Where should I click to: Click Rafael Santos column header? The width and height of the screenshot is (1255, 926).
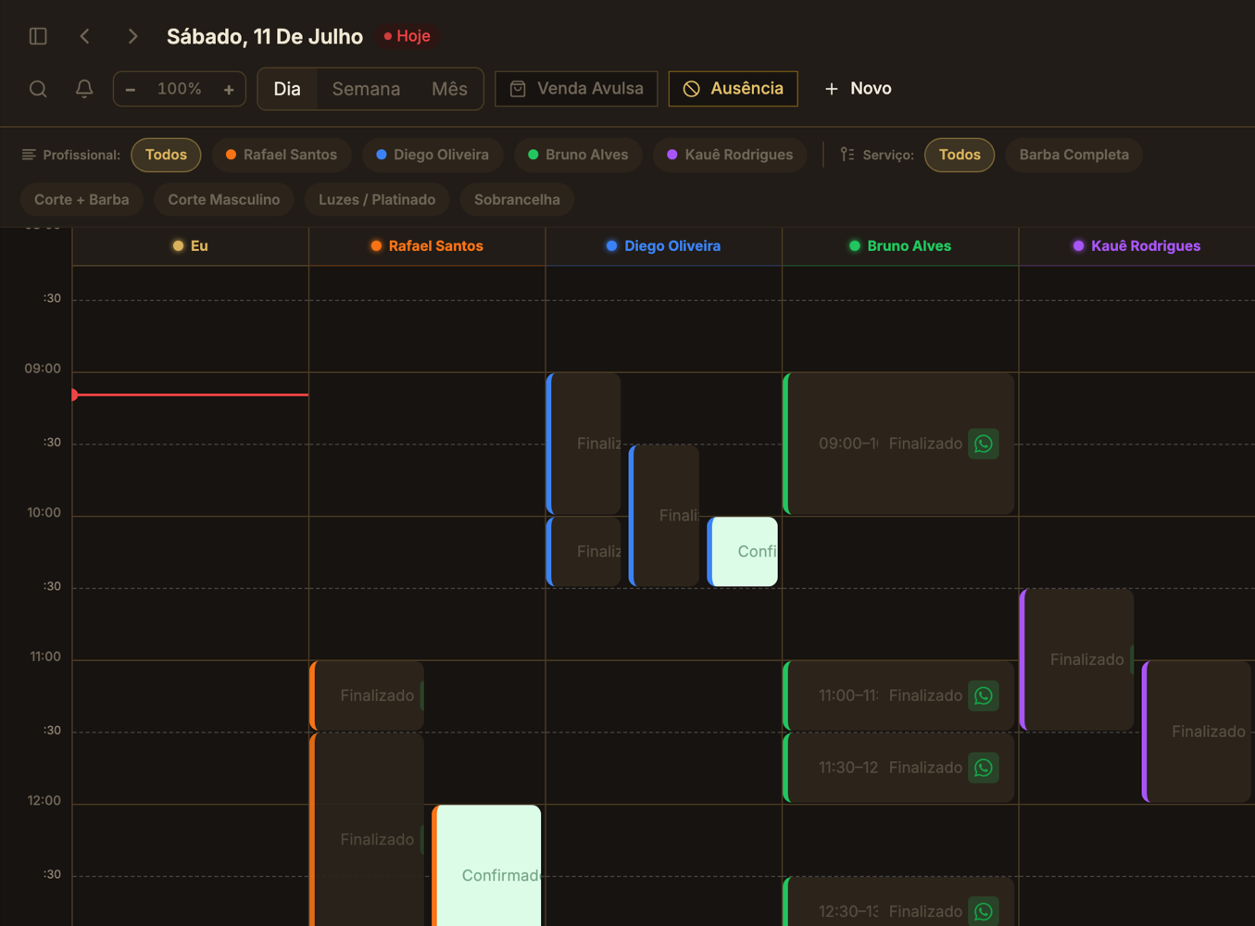[427, 246]
